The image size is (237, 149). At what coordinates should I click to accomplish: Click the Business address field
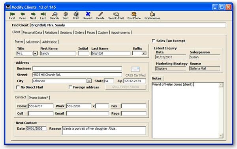[x=77, y=68]
